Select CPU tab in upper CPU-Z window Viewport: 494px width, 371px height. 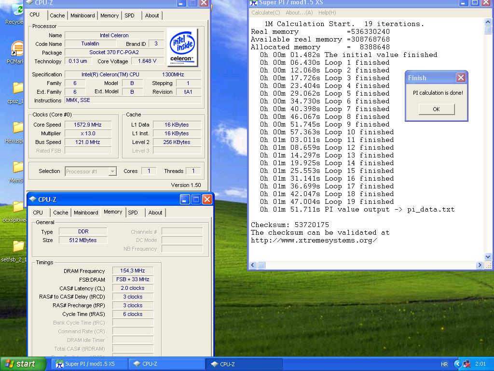pos(35,15)
